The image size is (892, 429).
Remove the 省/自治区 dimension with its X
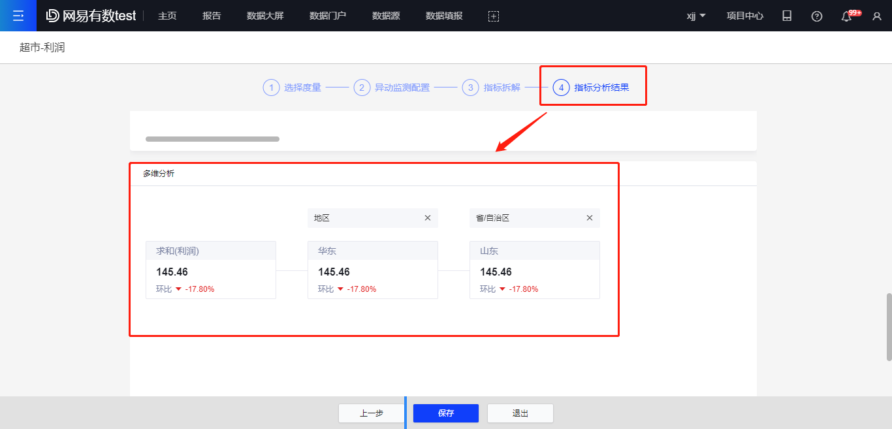click(590, 218)
